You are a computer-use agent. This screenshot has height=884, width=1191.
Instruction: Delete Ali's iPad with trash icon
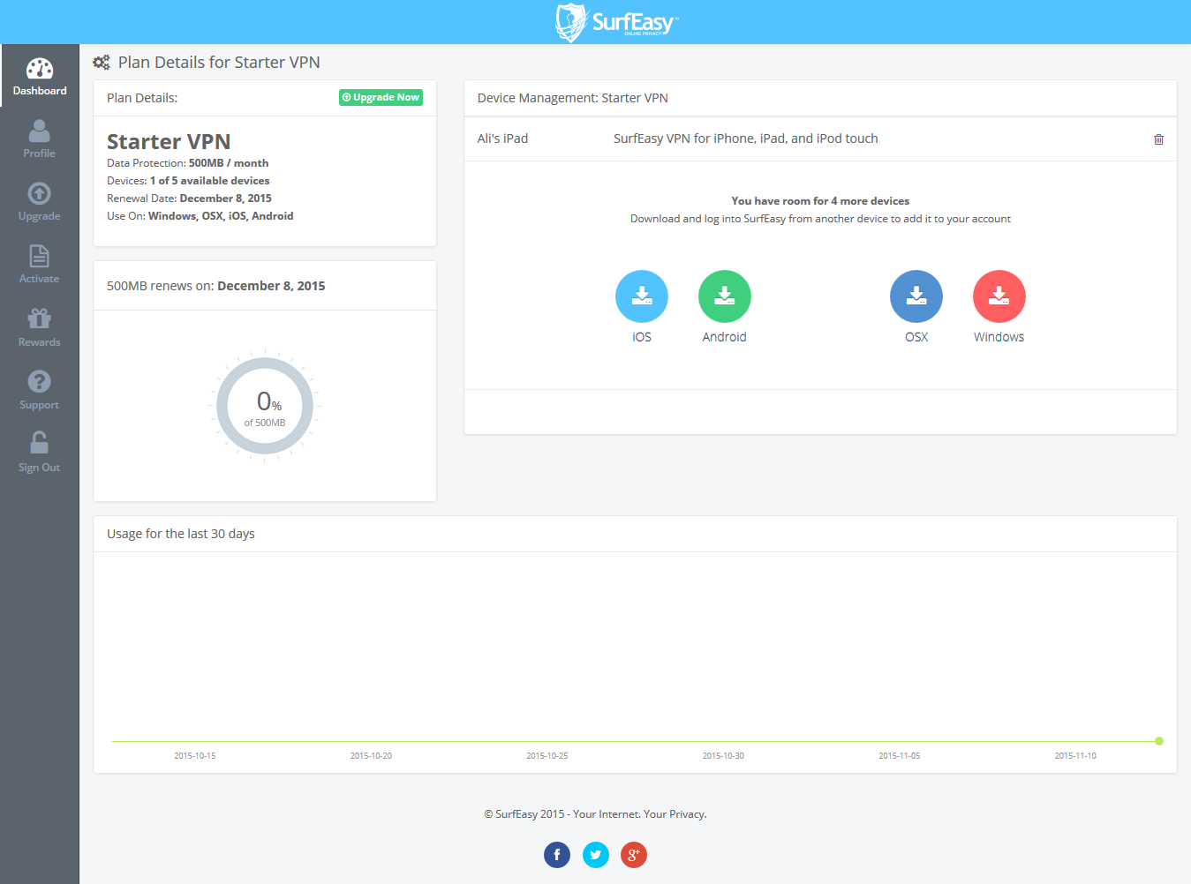[x=1158, y=139]
